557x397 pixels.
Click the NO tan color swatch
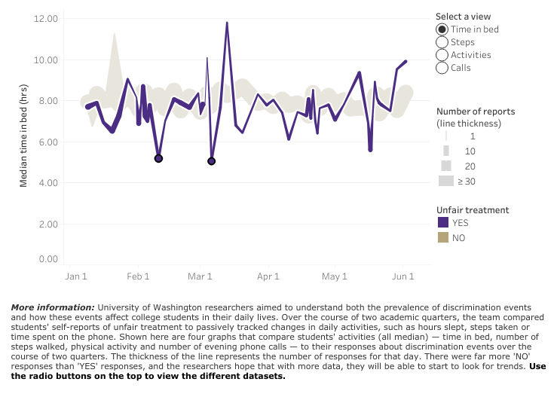(444, 237)
